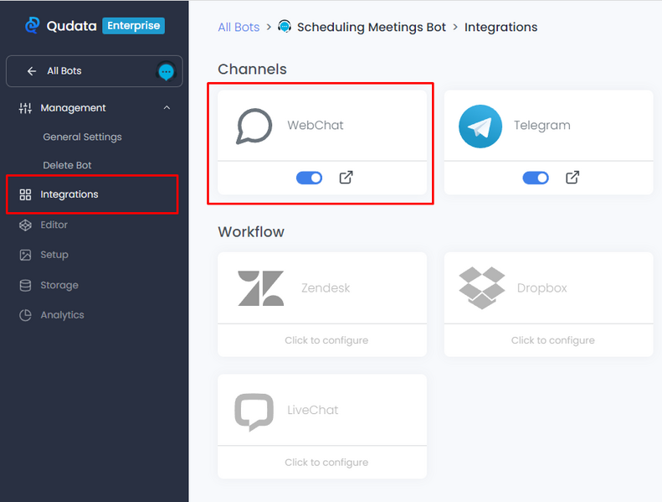Click the Qudata logo in sidebar
The height and width of the screenshot is (502, 662).
[33, 26]
